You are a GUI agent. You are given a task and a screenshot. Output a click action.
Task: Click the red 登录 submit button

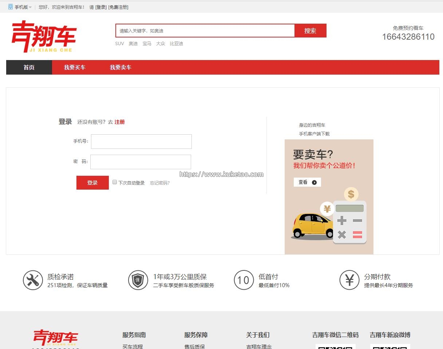92,183
